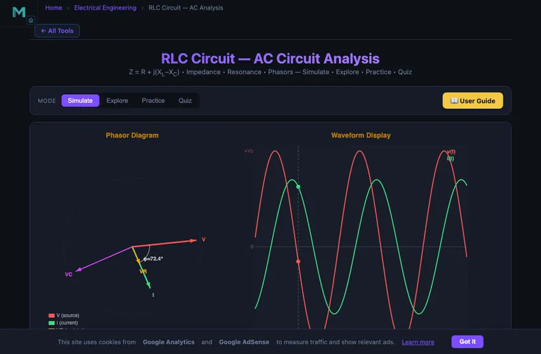Click the red V (source) legend swatch
Screen dimensions: 541x354
point(52,315)
